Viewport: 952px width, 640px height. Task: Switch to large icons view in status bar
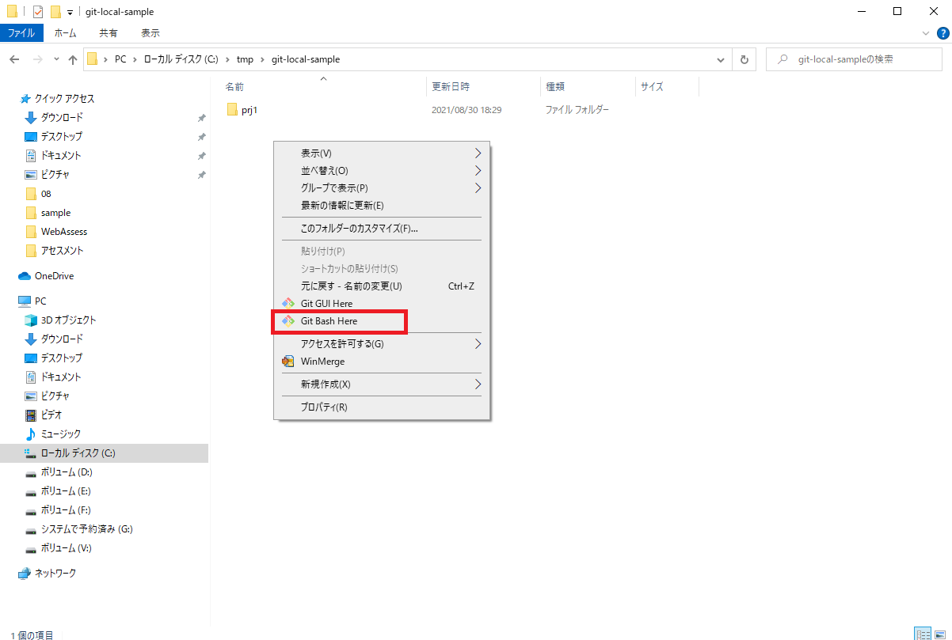[939, 634]
